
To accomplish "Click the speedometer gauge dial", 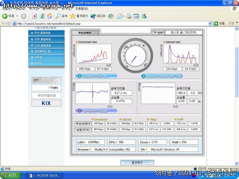I will [x=136, y=55].
